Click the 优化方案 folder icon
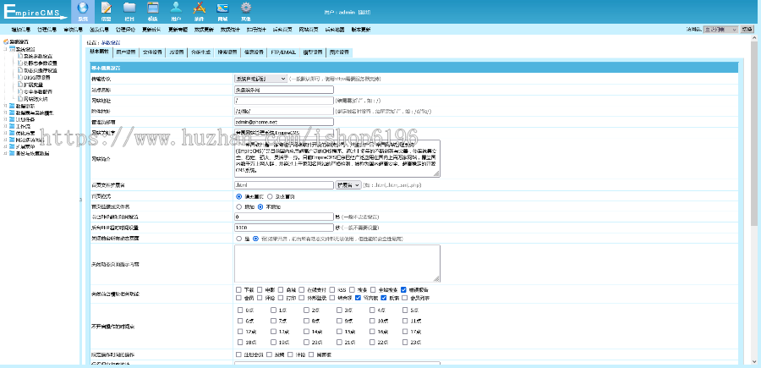761x368 pixels. click(x=12, y=133)
